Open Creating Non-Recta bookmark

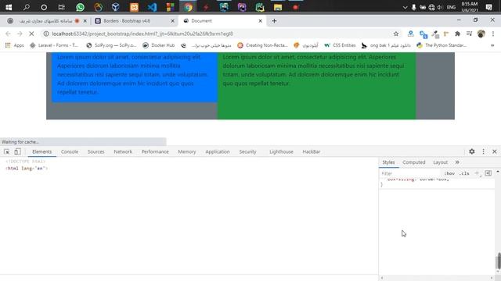point(262,45)
